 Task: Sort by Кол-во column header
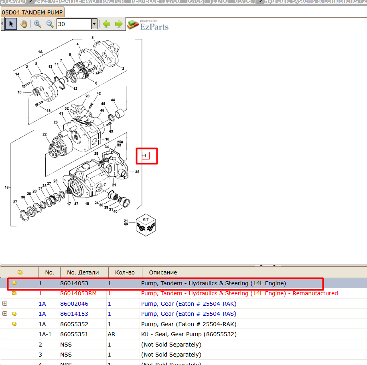(x=125, y=272)
